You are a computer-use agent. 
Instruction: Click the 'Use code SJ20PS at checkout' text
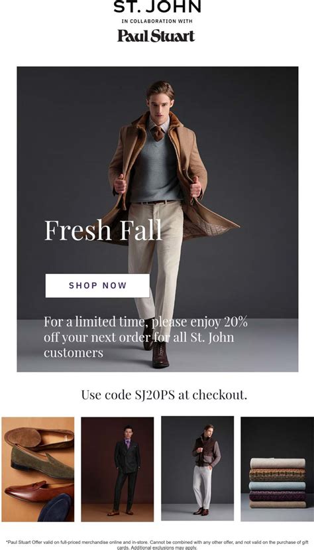pyautogui.click(x=164, y=395)
